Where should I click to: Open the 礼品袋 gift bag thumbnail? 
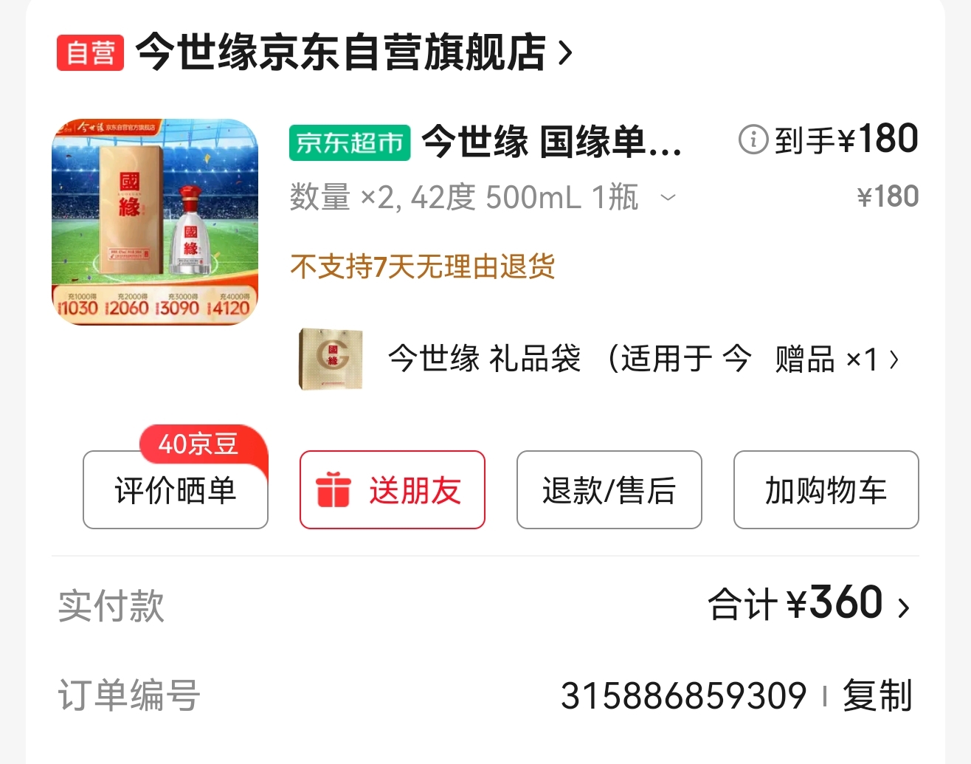click(331, 359)
